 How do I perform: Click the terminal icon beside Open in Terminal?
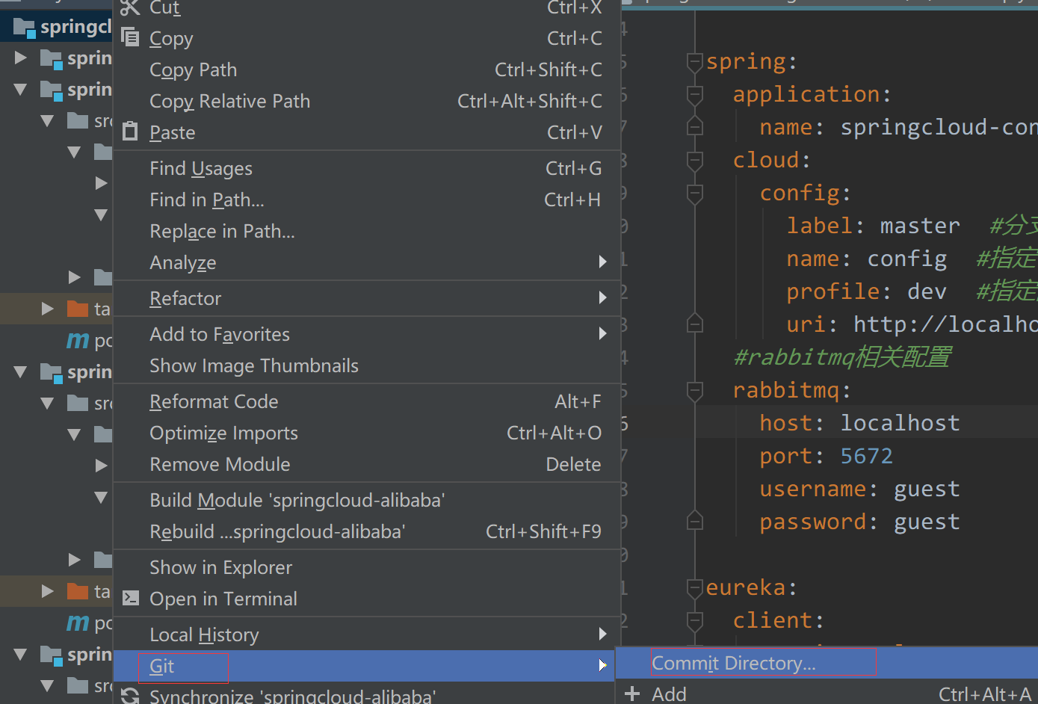click(x=130, y=598)
